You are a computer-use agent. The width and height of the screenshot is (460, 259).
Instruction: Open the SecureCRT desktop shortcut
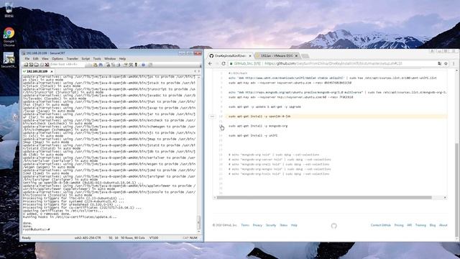point(9,60)
